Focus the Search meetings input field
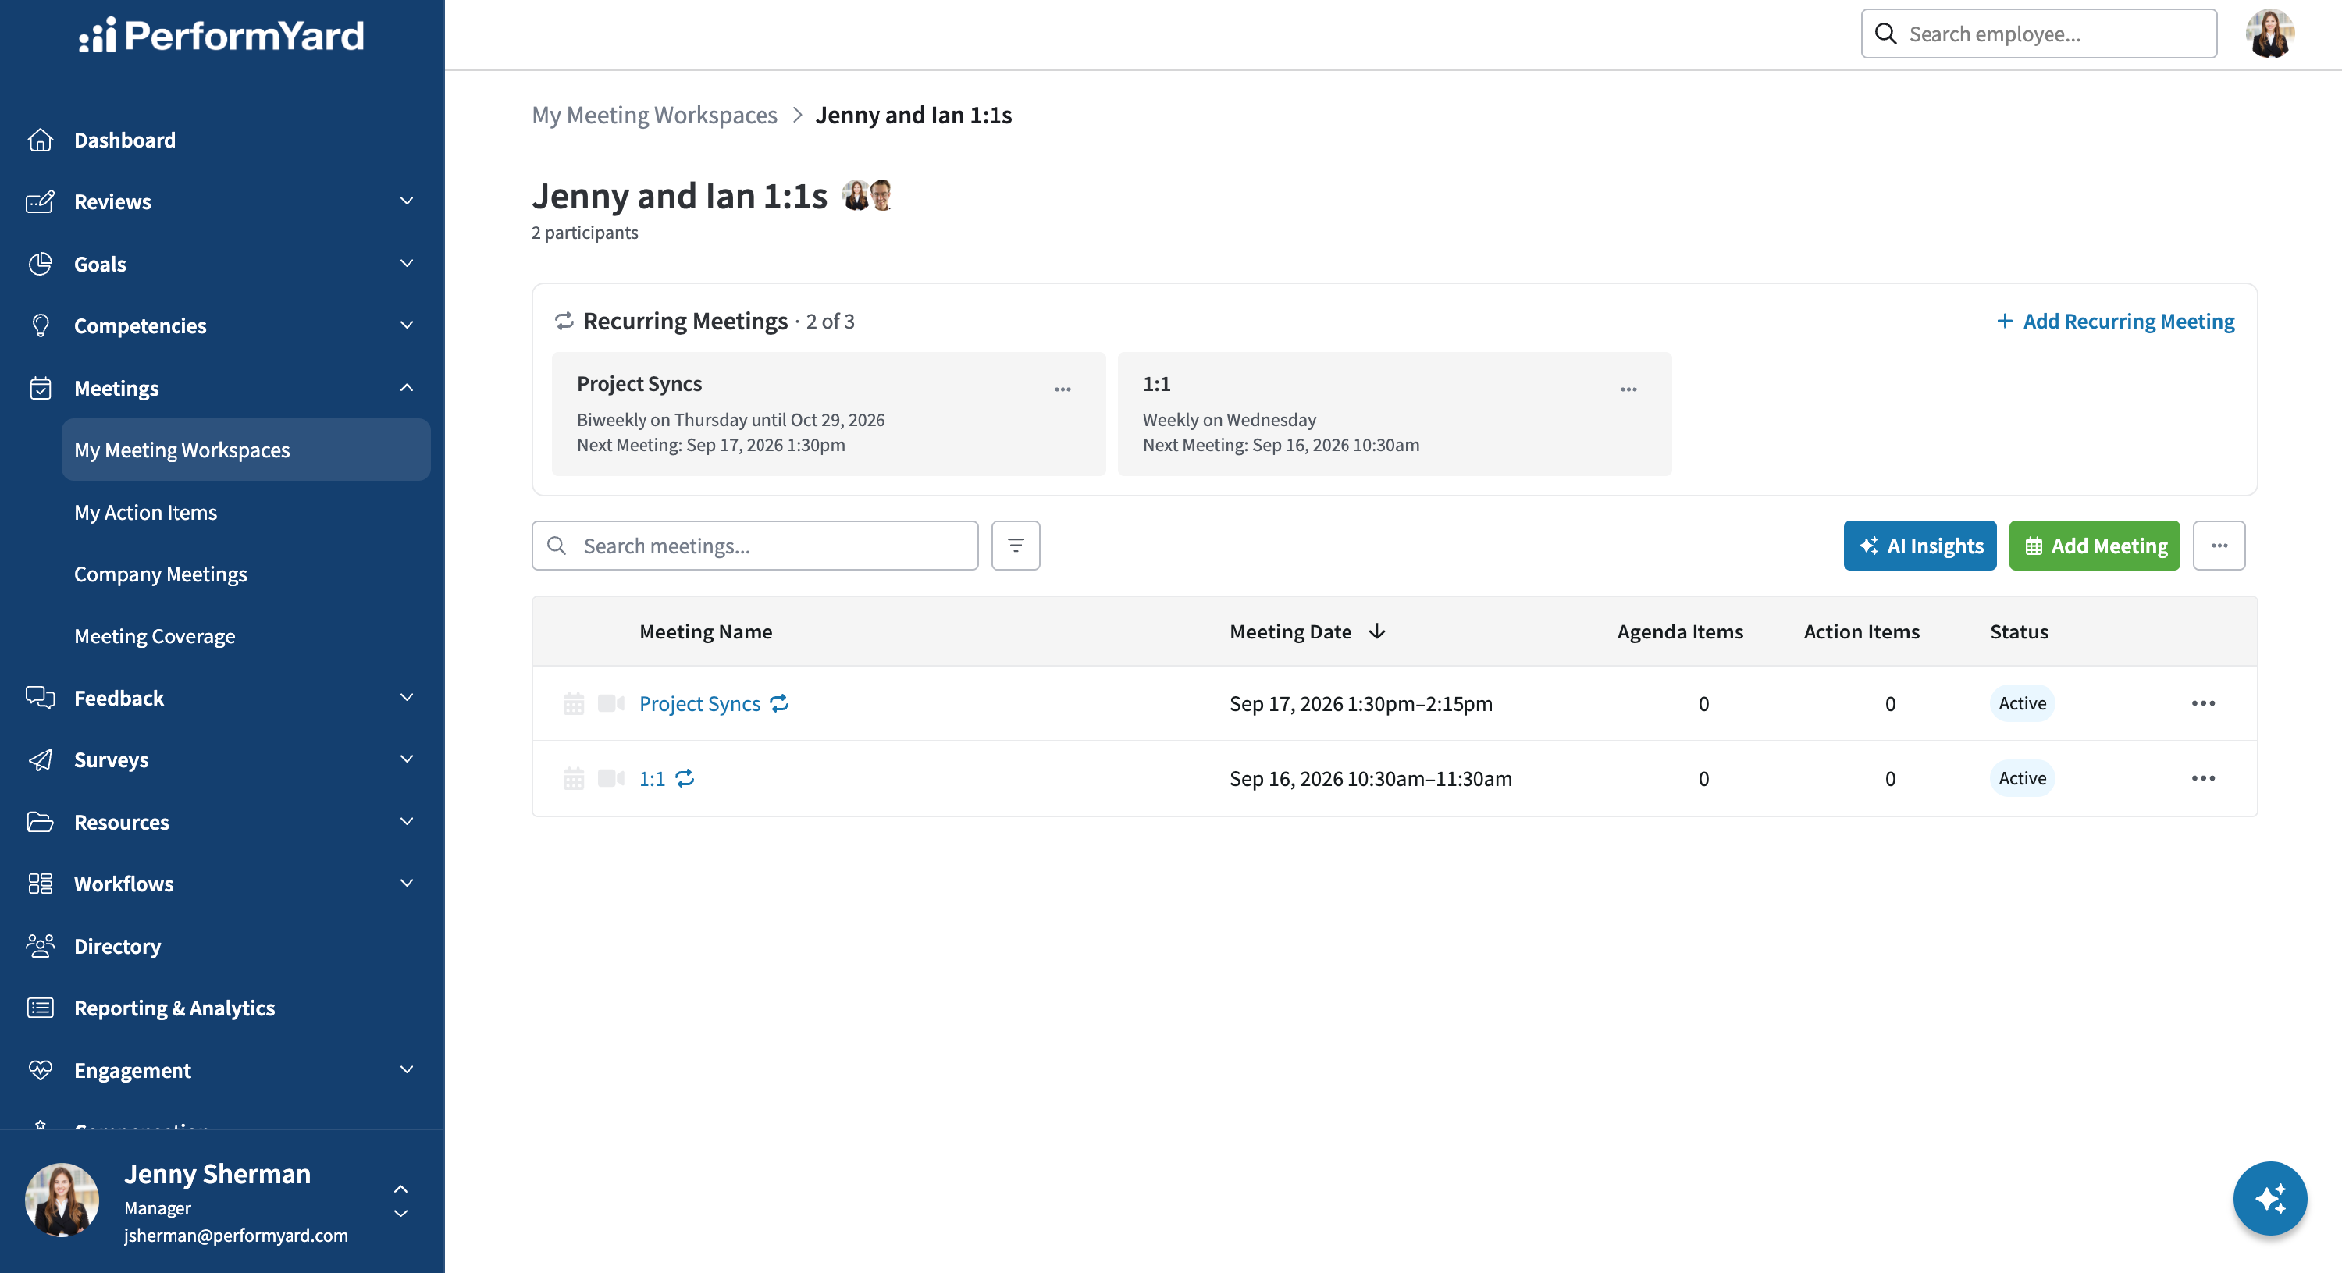 click(x=755, y=546)
